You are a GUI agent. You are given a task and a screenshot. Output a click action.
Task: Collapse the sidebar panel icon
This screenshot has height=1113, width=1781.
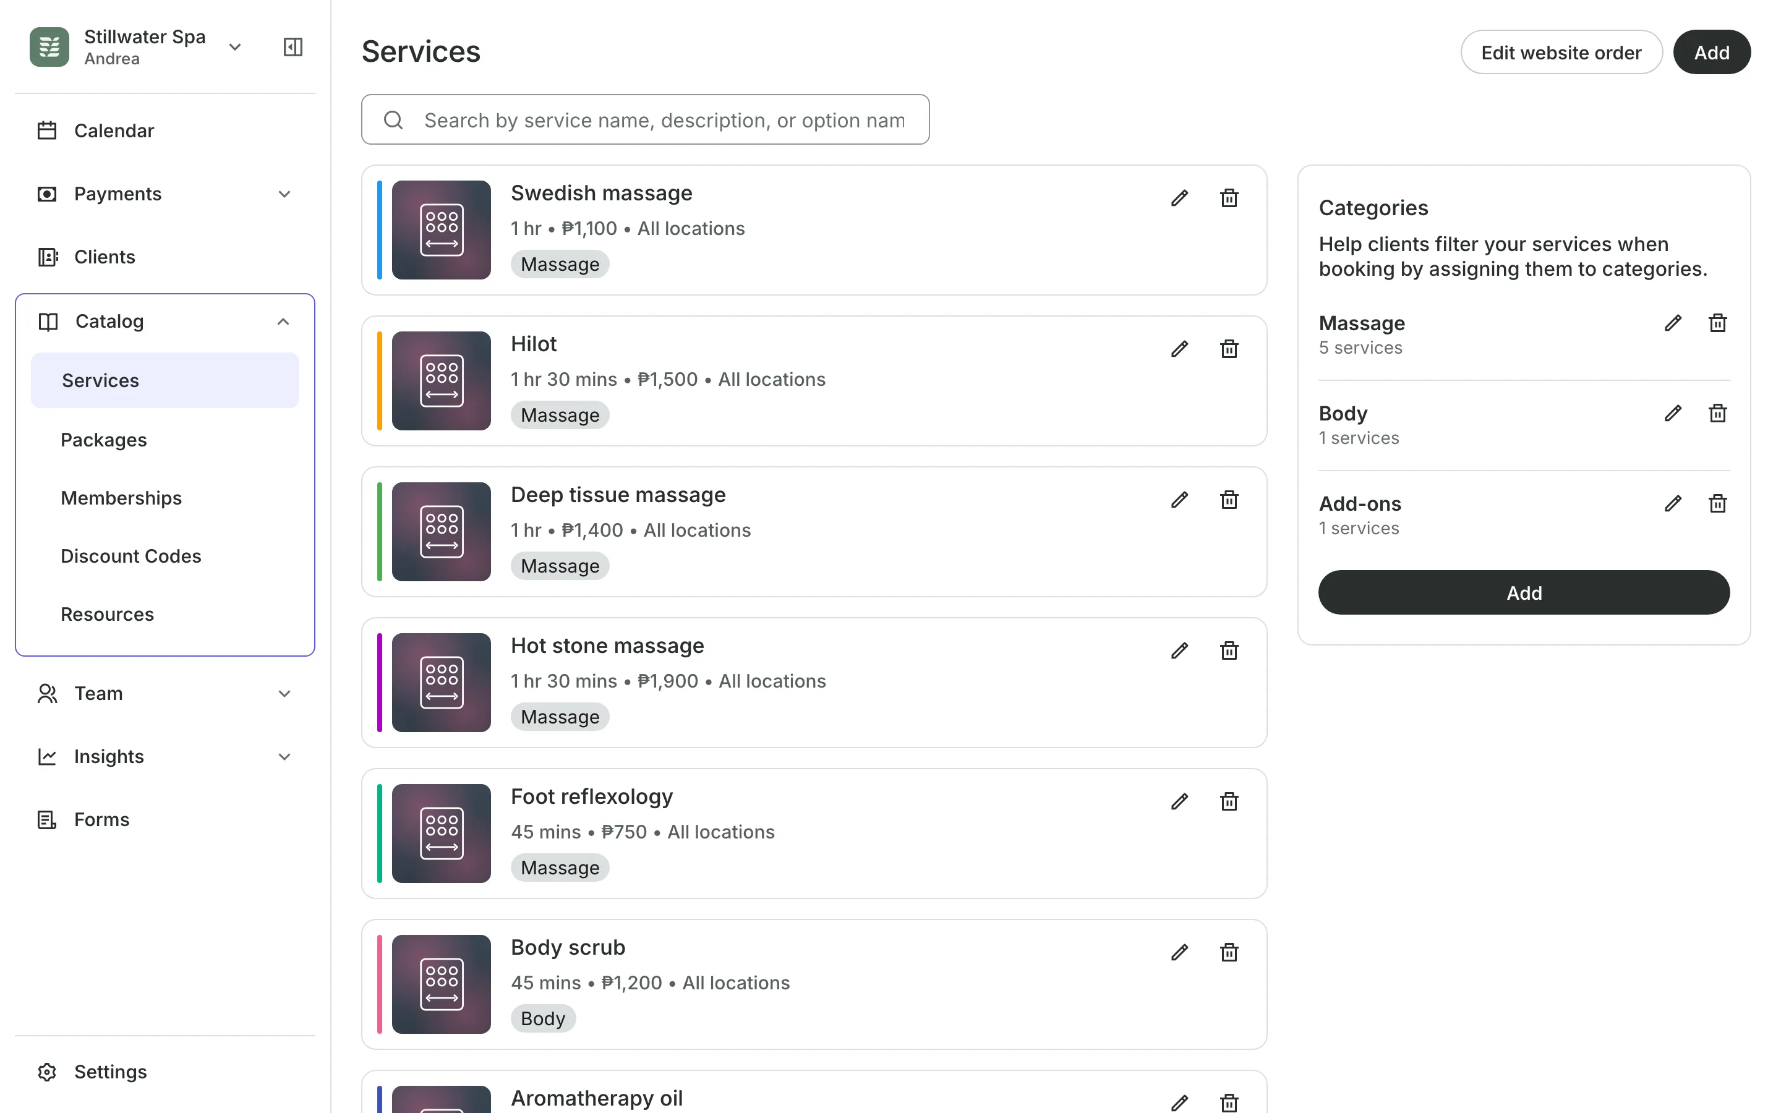pyautogui.click(x=293, y=47)
